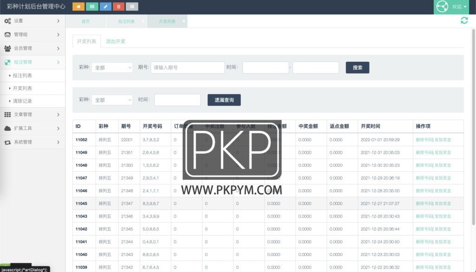Click the end time field in the search row

[x=316, y=68]
